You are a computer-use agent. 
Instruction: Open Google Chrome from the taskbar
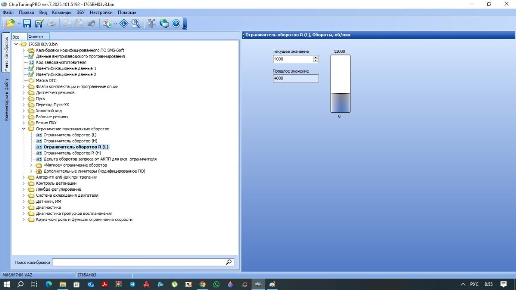click(202, 284)
